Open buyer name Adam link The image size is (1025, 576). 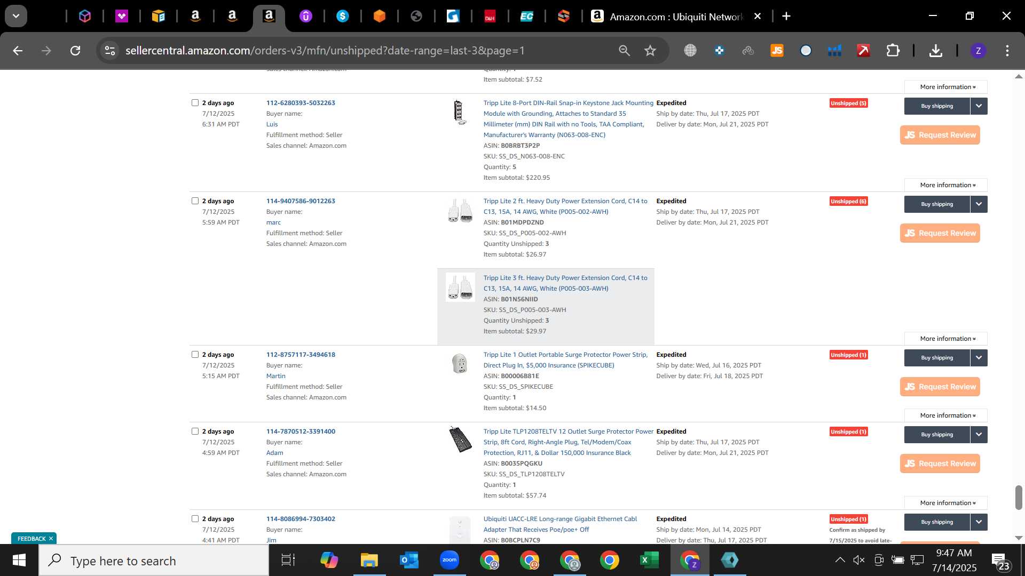point(274,453)
